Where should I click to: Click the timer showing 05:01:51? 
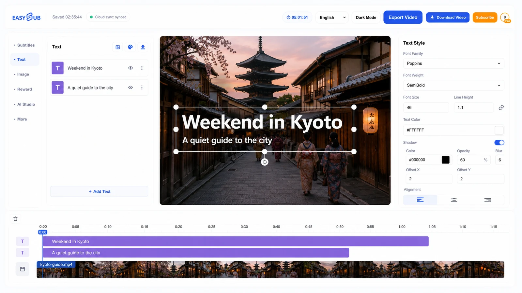(x=297, y=17)
